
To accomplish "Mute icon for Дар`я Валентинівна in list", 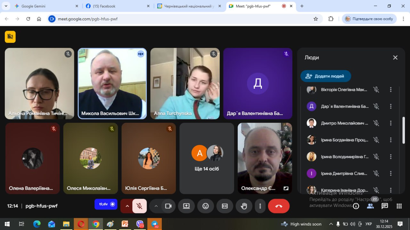I will [x=376, y=106].
